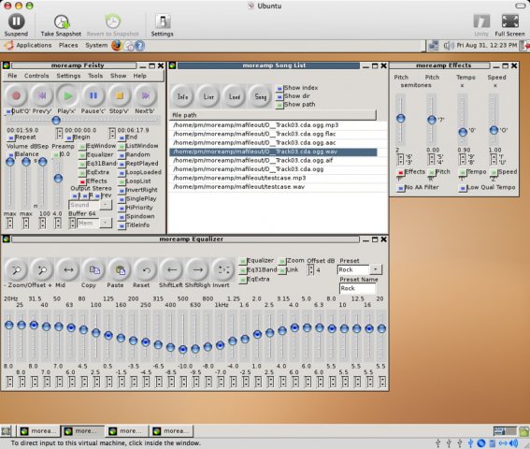Toggle the Show index checkbox
Image resolution: width=530 pixels, height=449 pixels.
[x=279, y=88]
